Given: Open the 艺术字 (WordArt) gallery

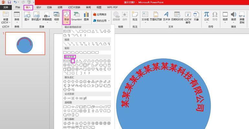Looking at the screenshot, I should pyautogui.click(x=167, y=17).
